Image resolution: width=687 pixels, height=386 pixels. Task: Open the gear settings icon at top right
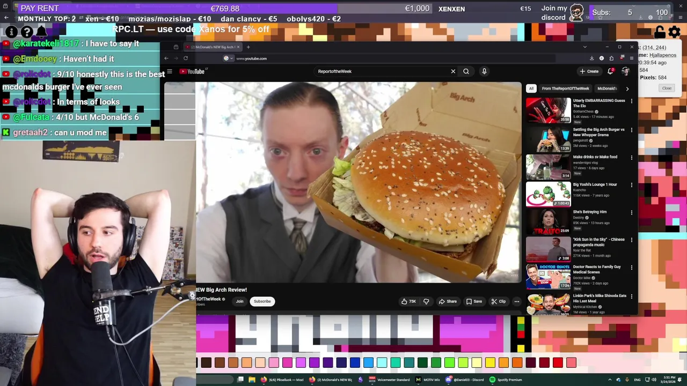pos(675,33)
